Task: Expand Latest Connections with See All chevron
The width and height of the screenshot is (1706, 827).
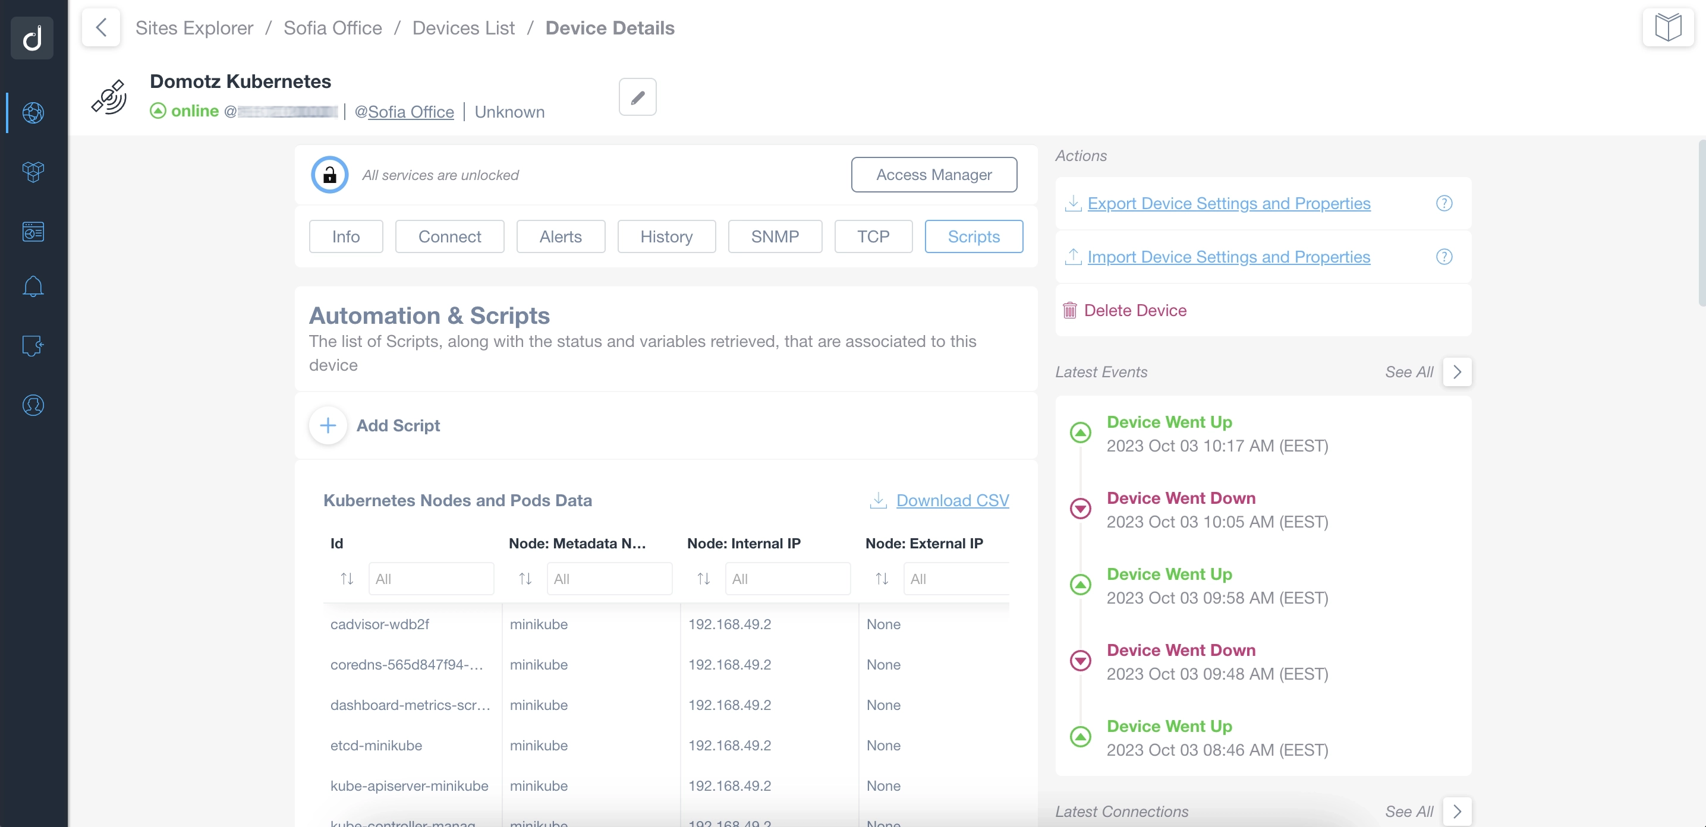Action: 1457,812
